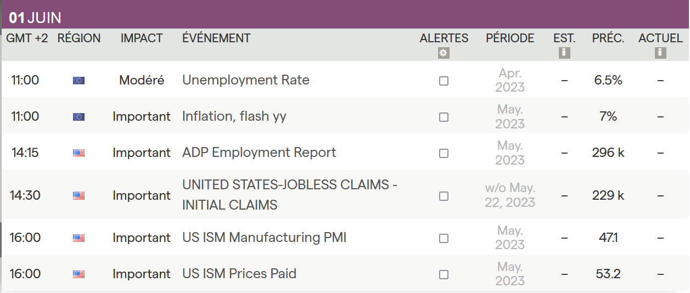Click the EU flag for Unemployment Rate
The width and height of the screenshot is (690, 293).
point(78,81)
